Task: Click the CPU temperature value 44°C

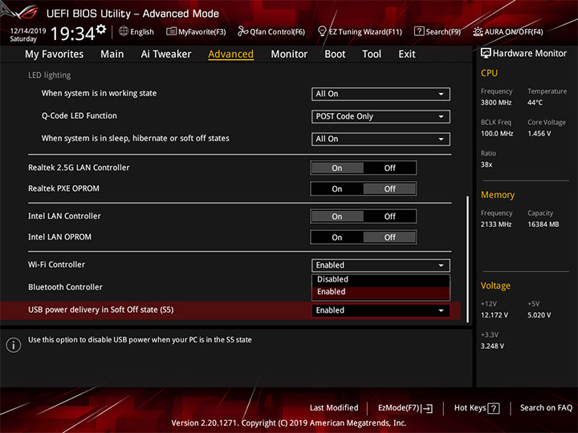Action: 535,103
